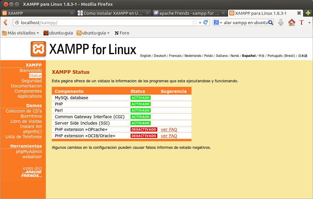Click the 'MySQL database' component cell
Screen dimensions: 313x199
[72, 98]
